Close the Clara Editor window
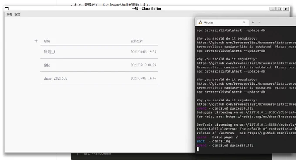The image size is (296, 160). (286, 9)
